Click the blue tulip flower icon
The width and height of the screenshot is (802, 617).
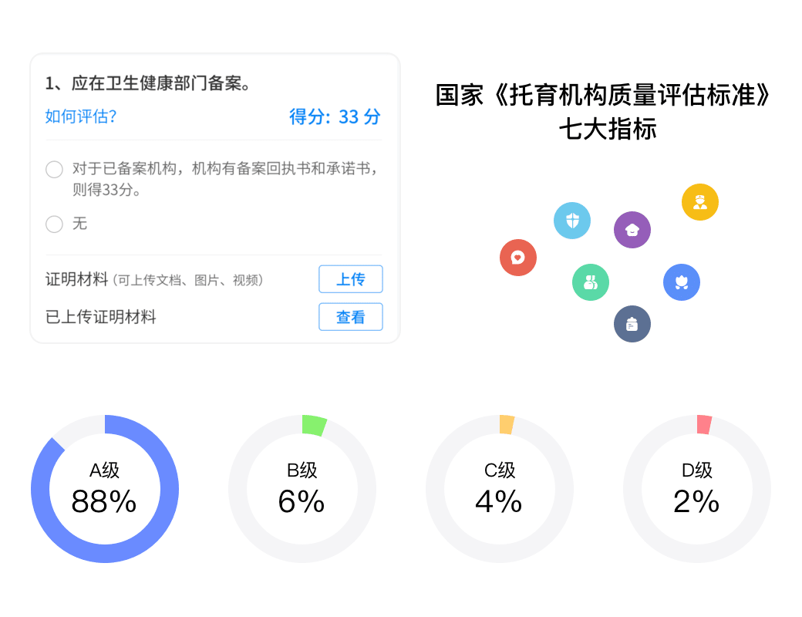pyautogui.click(x=682, y=282)
